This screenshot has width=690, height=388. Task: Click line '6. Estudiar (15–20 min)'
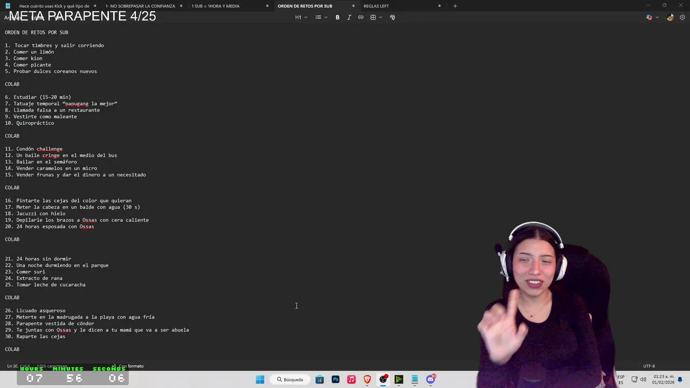tap(38, 97)
